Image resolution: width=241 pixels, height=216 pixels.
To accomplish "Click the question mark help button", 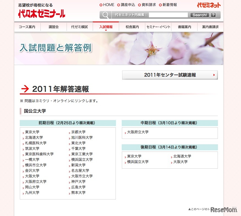I will click(x=213, y=15).
